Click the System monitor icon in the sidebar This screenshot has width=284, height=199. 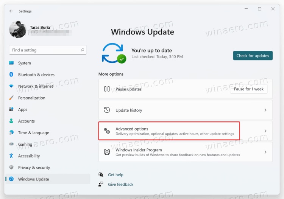pyautogui.click(x=11, y=63)
